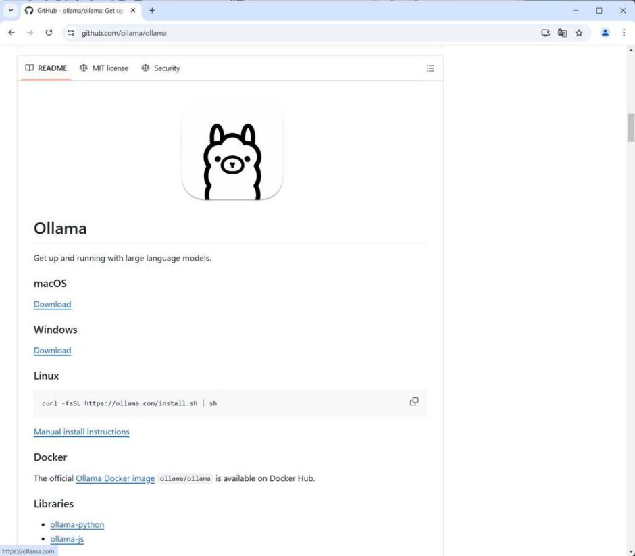Open Manual install instructions link
The image size is (635, 556).
(x=81, y=432)
